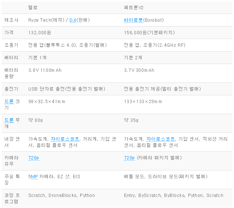The image size is (234, 208).
Task: Click Scratch, DroneBlocks, Python cell
Action: [x=62, y=195]
